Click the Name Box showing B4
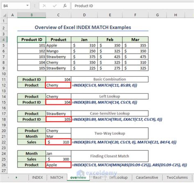This screenshot has height=183, width=194. click(x=16, y=6)
